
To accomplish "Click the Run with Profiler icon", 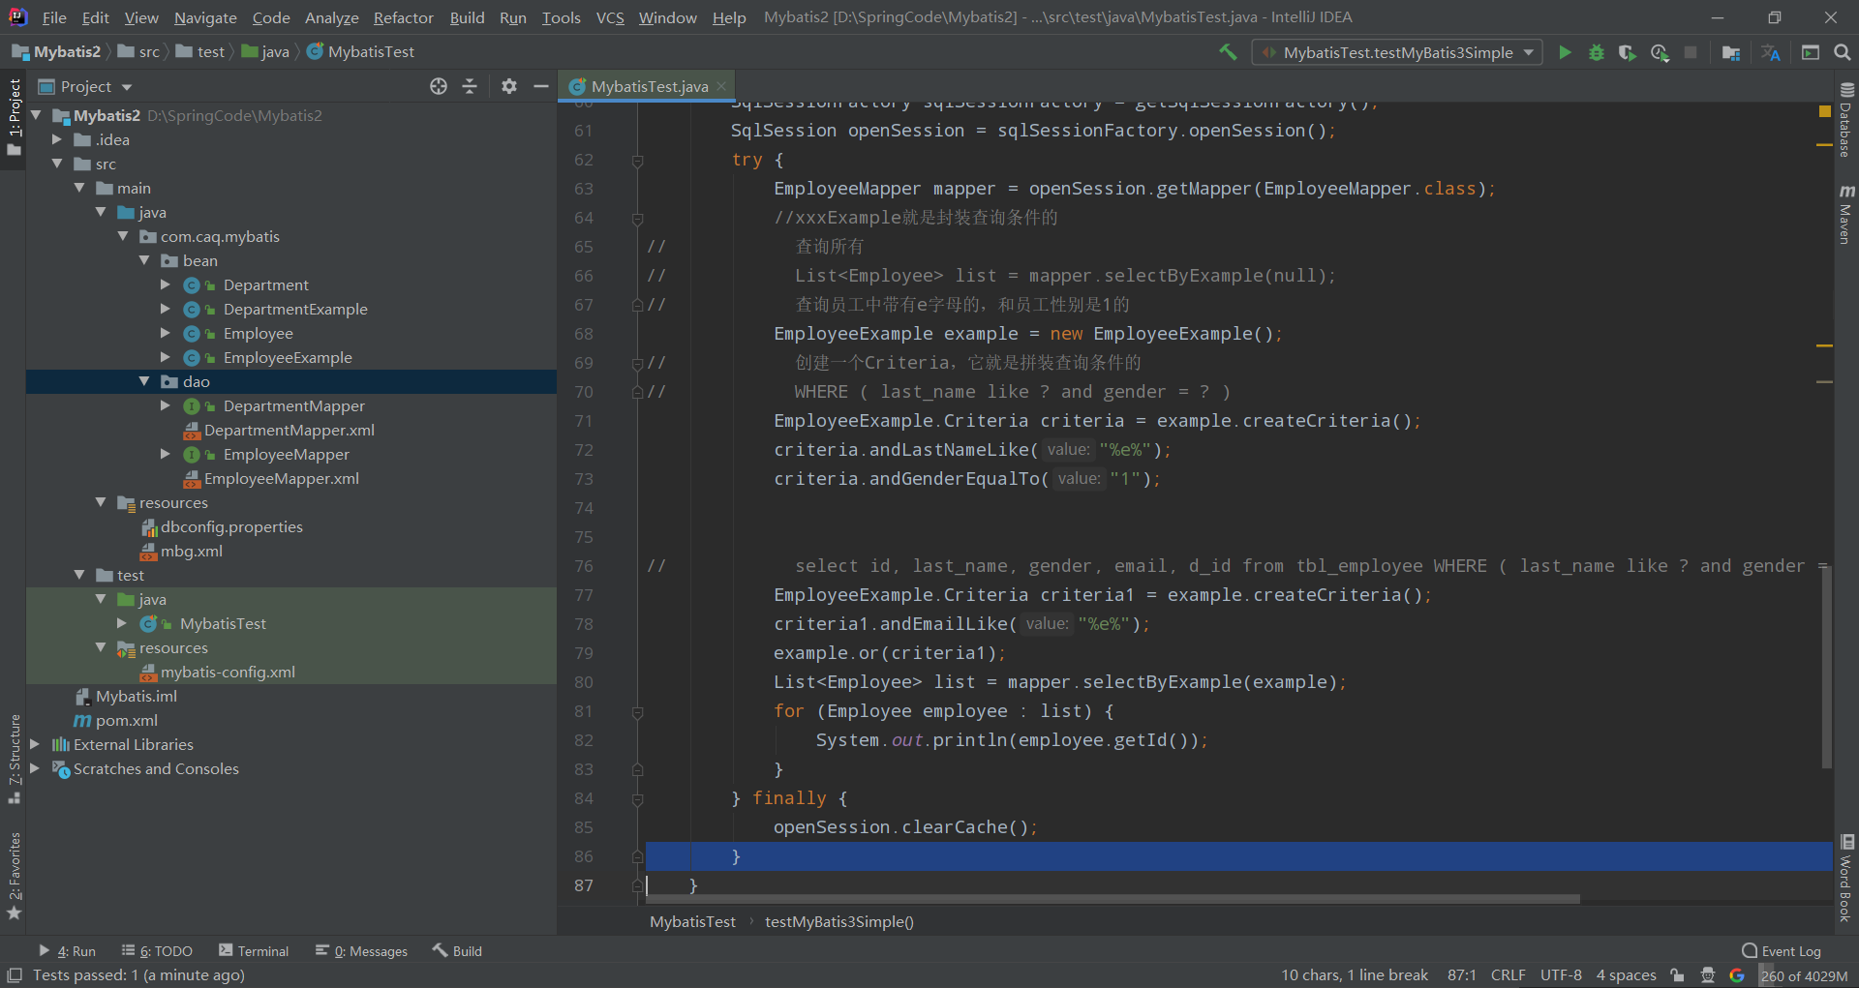I will (1660, 52).
